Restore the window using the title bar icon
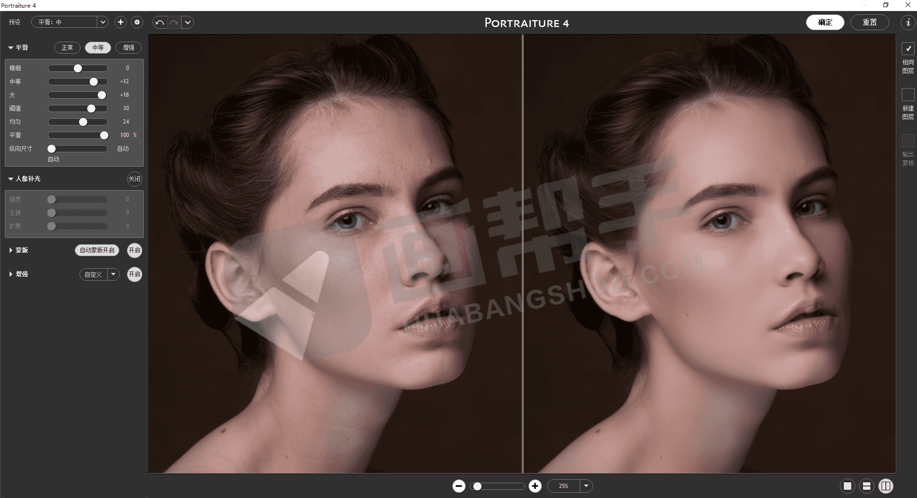This screenshot has width=917, height=498. click(x=886, y=5)
